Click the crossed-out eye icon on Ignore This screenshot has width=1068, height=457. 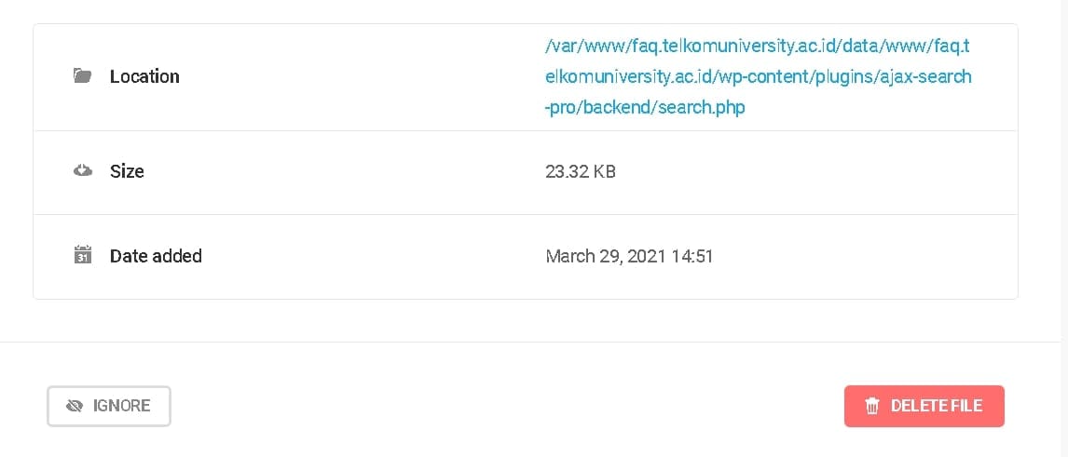point(75,406)
